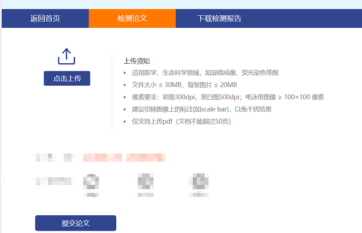Click the caption under the middle pixelated icon
Screen dimensions: 362x233
coord(145,194)
